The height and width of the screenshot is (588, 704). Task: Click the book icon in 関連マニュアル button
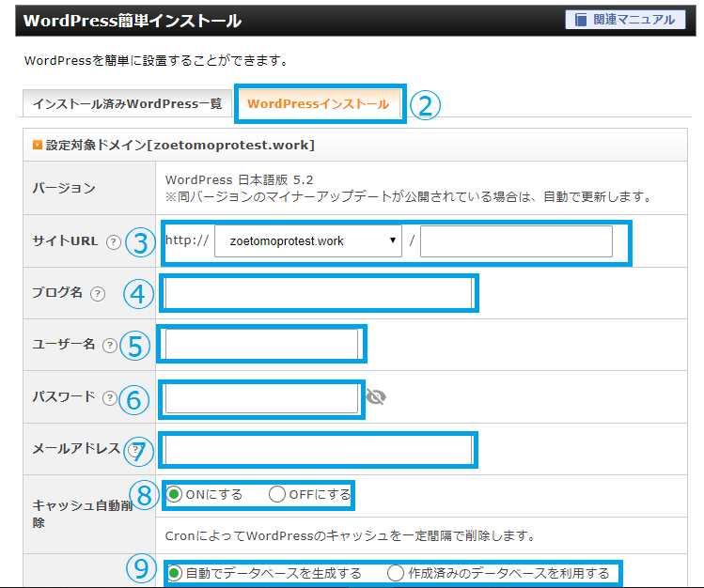[581, 20]
